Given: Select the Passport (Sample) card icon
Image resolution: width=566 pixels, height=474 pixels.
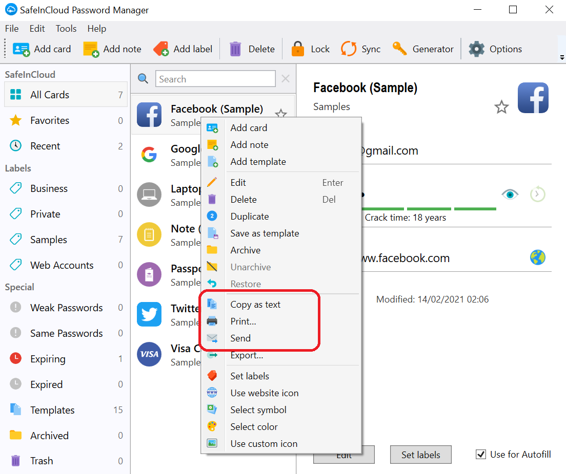Looking at the screenshot, I should pos(149,274).
